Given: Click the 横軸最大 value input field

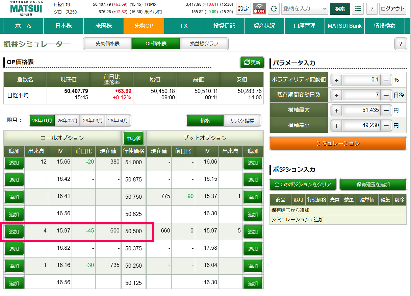Looking at the screenshot, I should point(361,110).
